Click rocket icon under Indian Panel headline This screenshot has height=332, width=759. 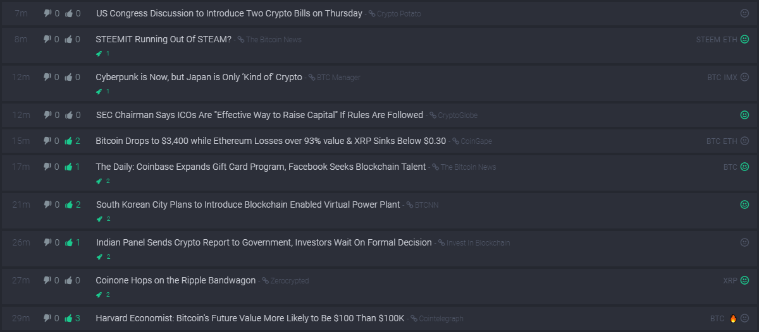click(x=99, y=257)
